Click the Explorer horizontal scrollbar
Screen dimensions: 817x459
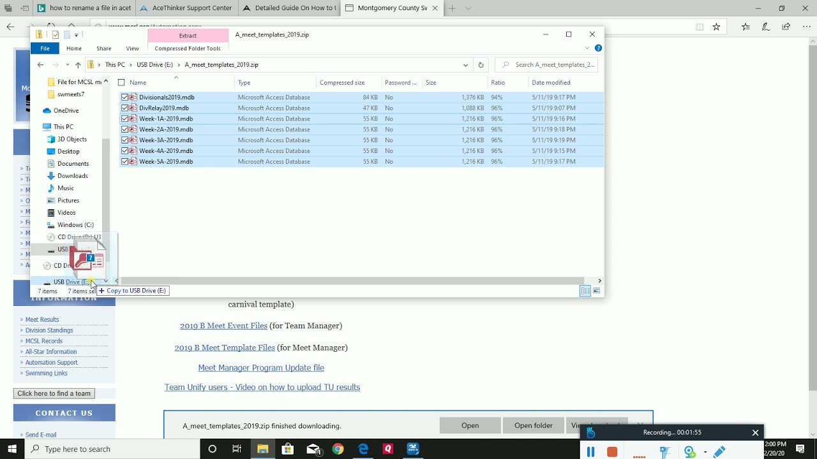352,280
